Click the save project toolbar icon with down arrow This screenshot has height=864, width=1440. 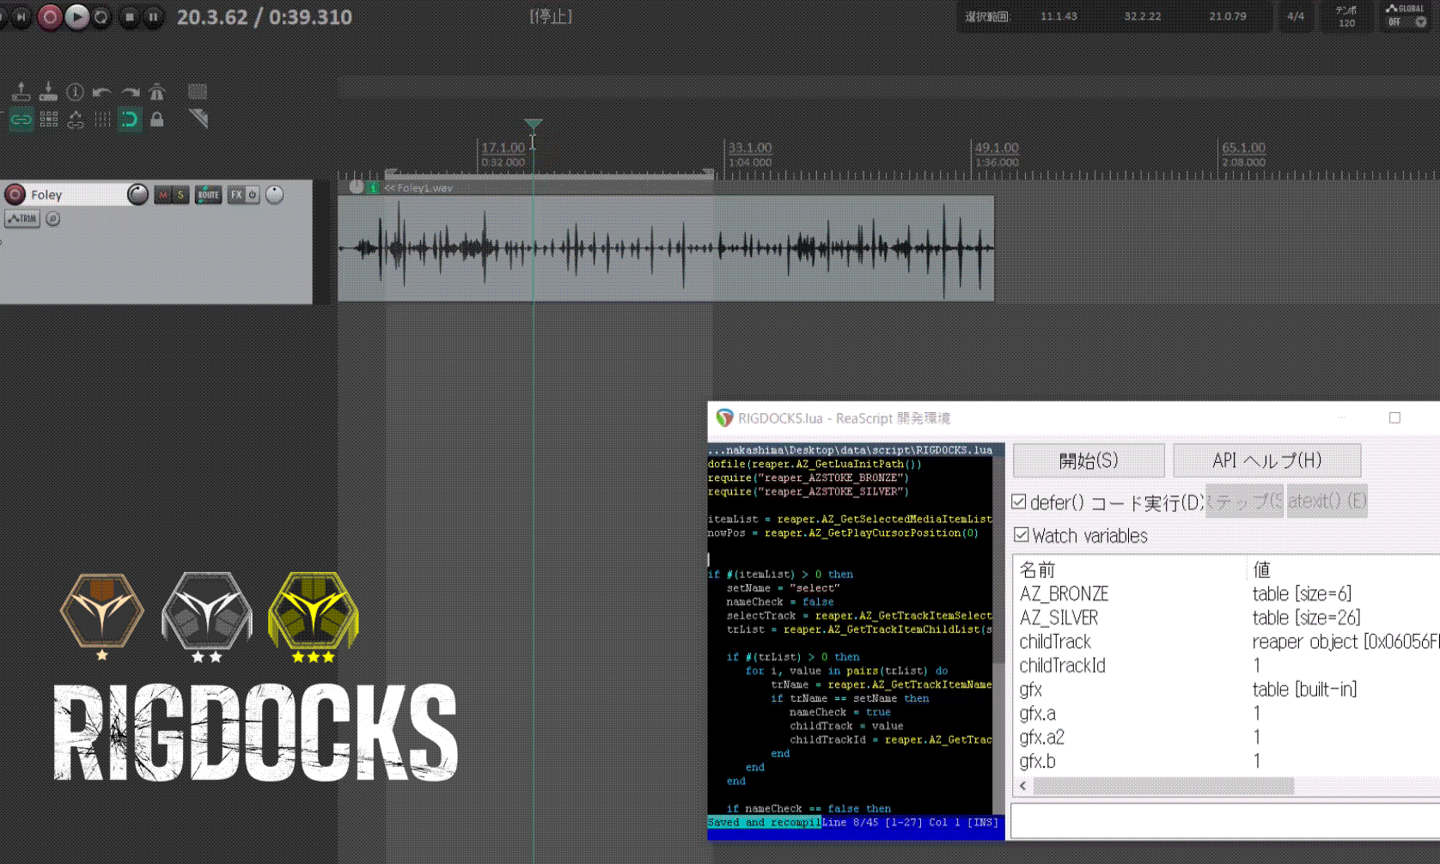click(48, 91)
